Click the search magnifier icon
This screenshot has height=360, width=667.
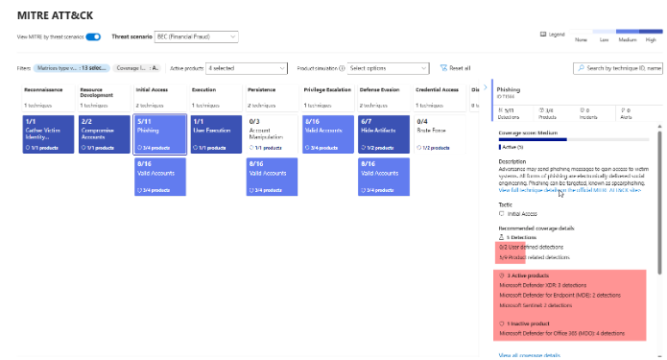pos(581,68)
